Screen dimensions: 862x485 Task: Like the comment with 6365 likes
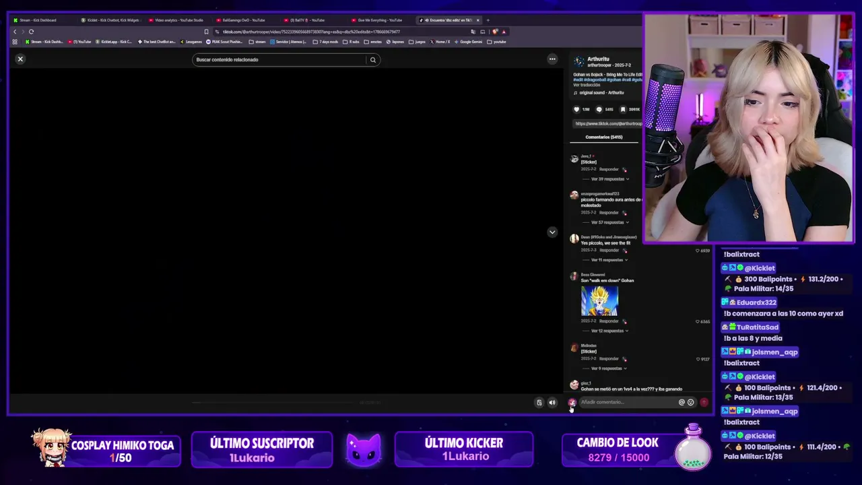pyautogui.click(x=697, y=321)
